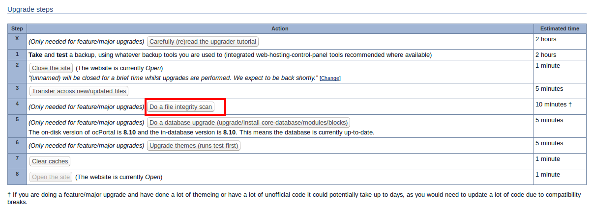Click the dagger footnote paragraph below table
Viewport: 593px width, 210px height.
(x=295, y=198)
